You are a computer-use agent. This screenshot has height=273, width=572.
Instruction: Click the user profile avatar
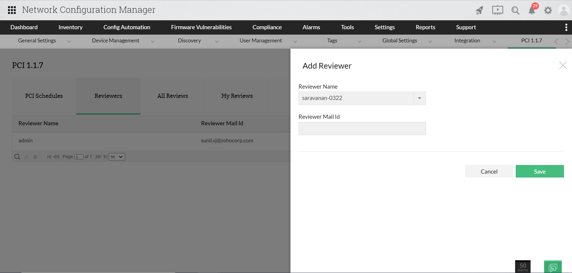[x=564, y=10]
